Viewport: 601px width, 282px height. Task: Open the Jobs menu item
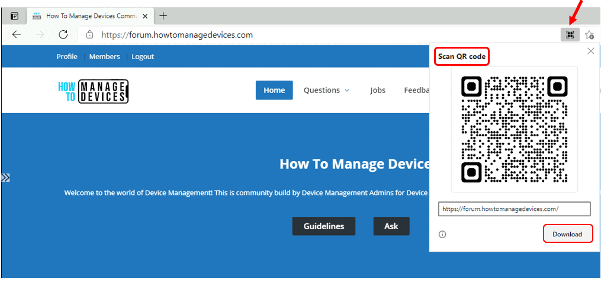[378, 90]
